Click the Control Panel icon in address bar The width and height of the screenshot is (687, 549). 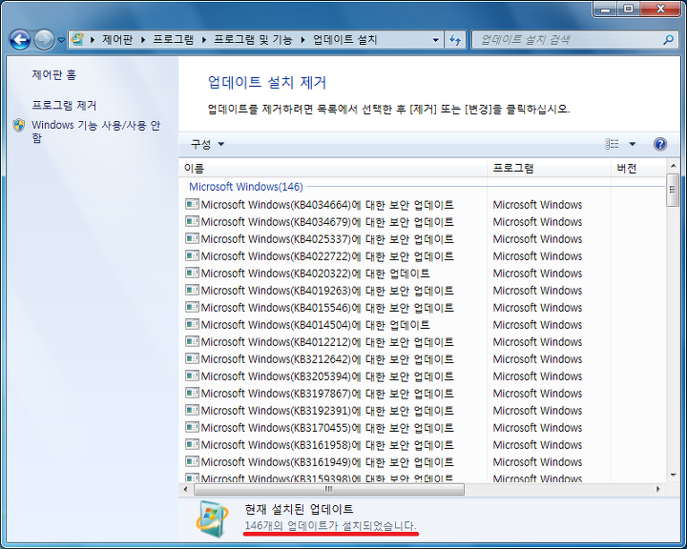pos(77,39)
